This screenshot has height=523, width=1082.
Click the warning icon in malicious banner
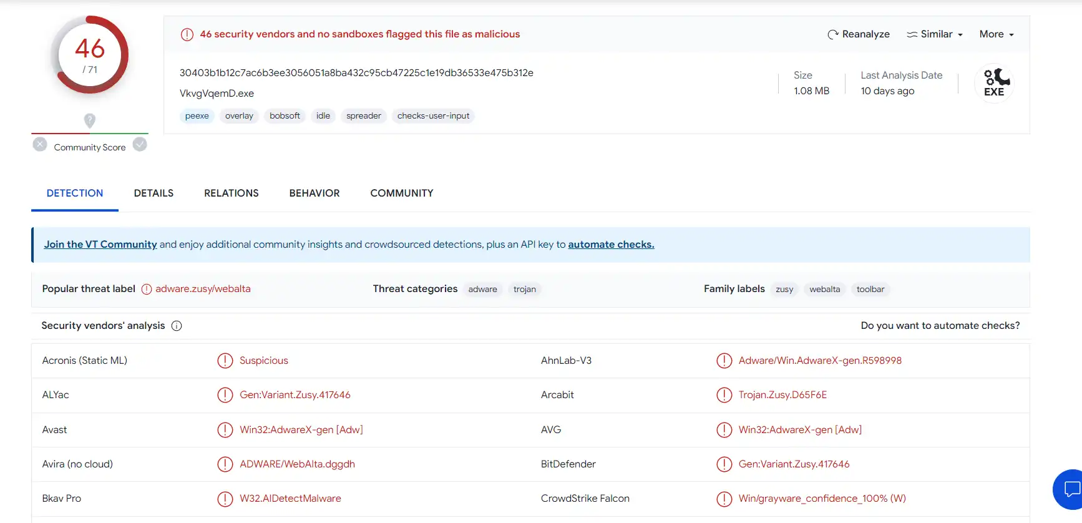[x=187, y=34]
